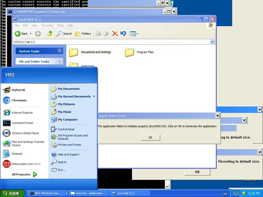Launch Command Prompt from Start menu

pos(18,123)
